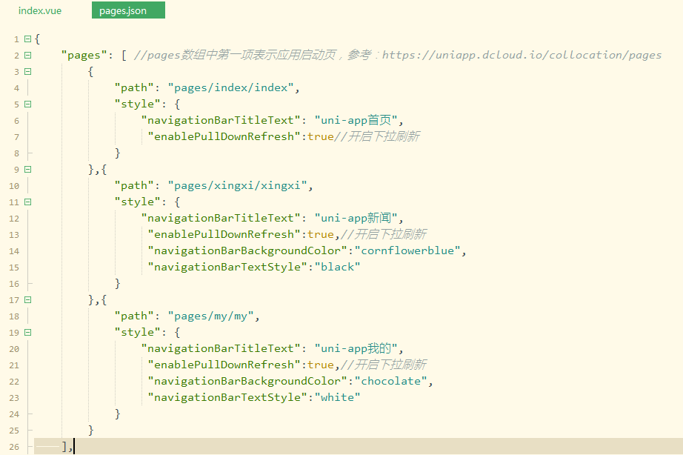Click the "pages/xingxi/xingxi" path string
This screenshot has height=455, width=683.
point(237,186)
